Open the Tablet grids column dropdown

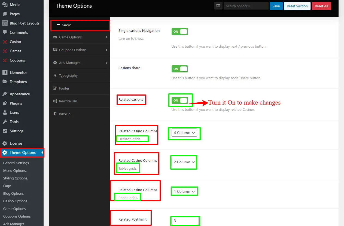(184, 162)
